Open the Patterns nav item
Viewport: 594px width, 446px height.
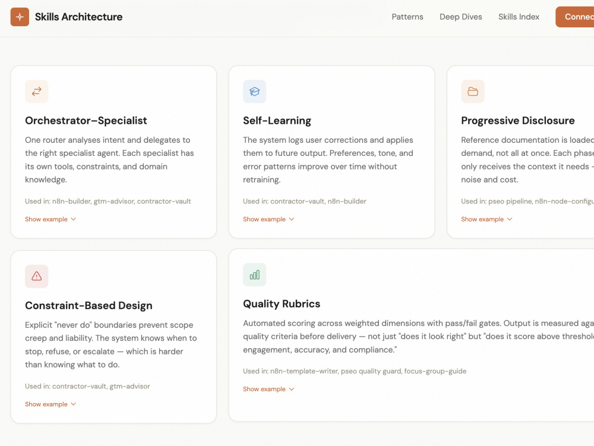407,17
